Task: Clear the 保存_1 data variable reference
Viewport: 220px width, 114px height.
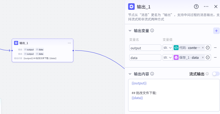Action: 203,58
